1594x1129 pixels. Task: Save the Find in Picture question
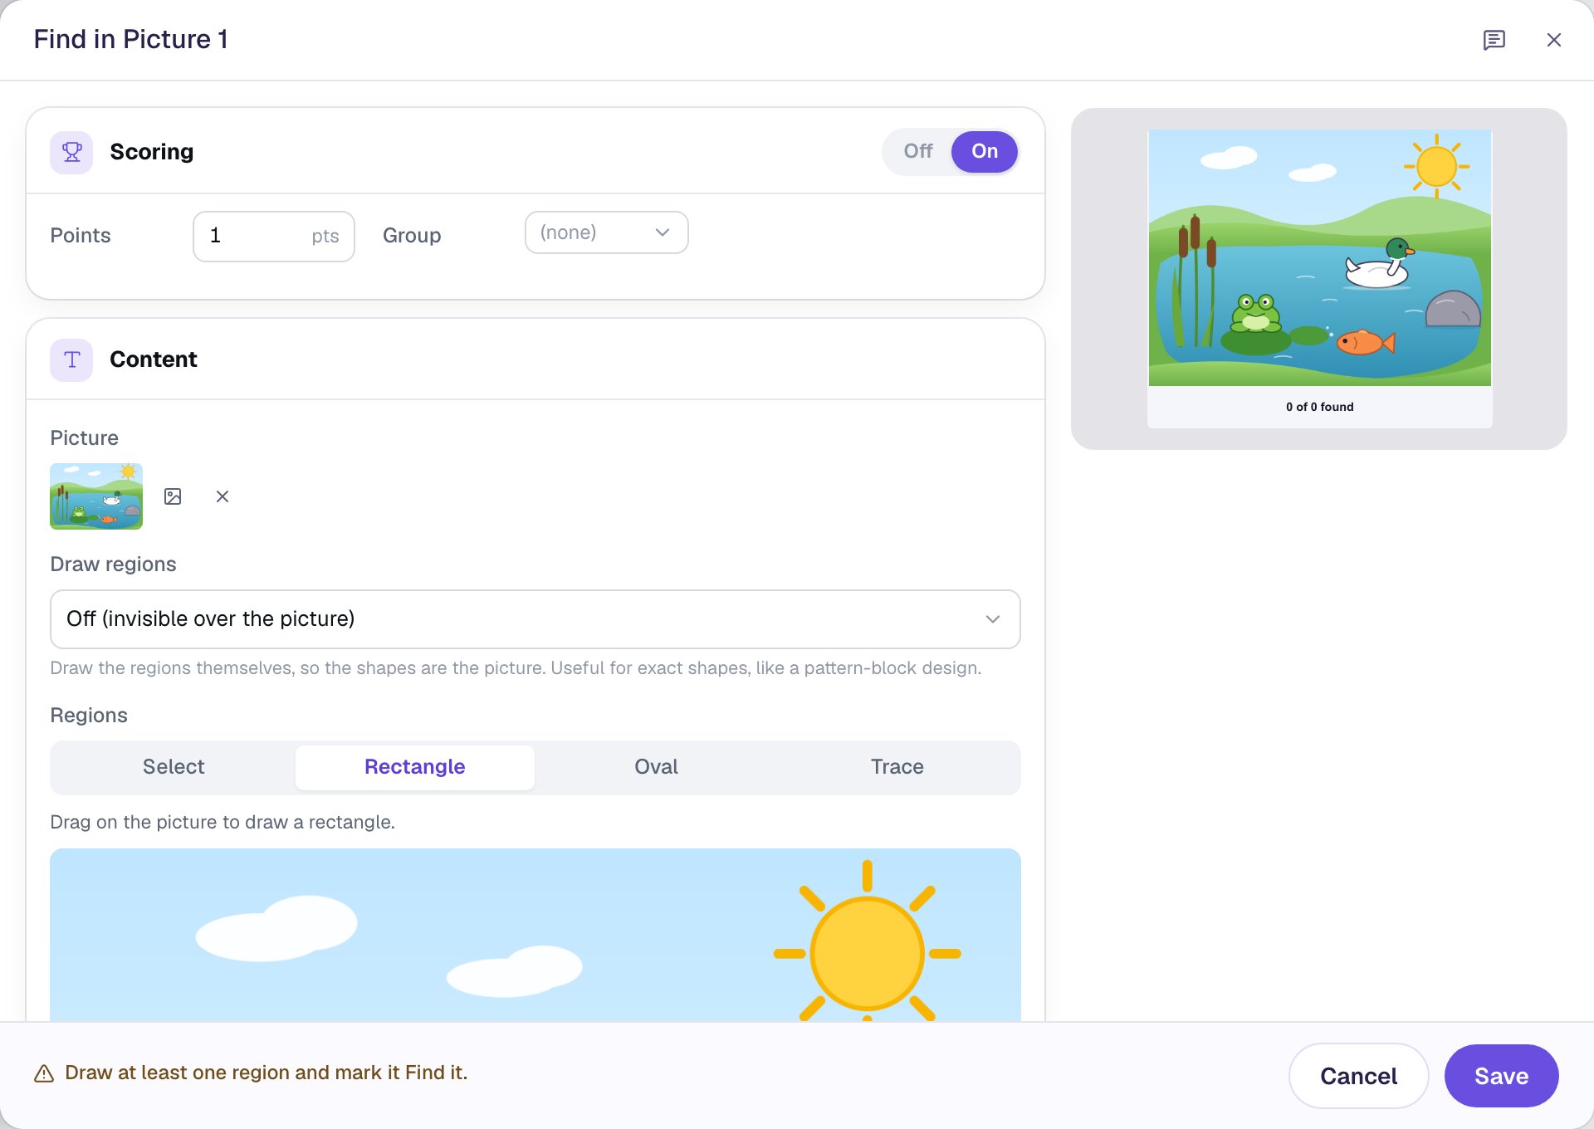[x=1501, y=1076]
